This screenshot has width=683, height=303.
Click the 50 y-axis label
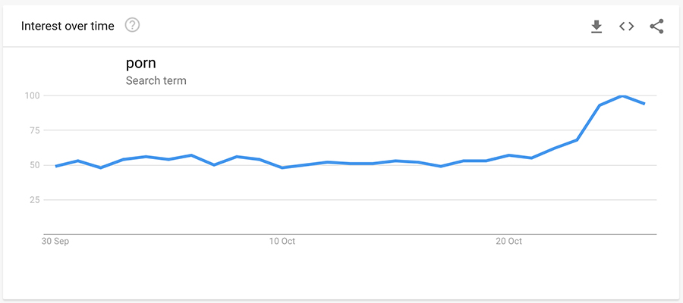pos(34,165)
